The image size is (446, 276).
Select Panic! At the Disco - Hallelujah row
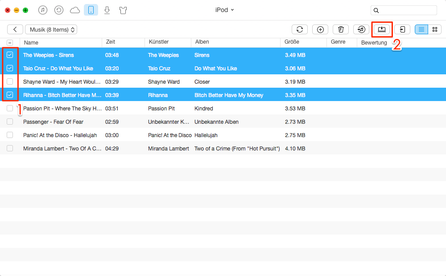tap(223, 135)
